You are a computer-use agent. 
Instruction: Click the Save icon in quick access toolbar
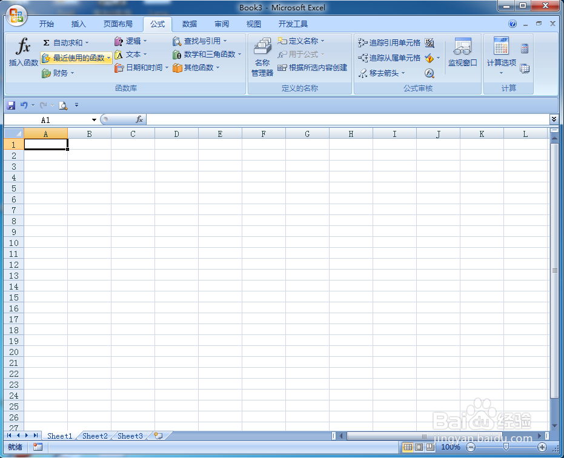11,105
